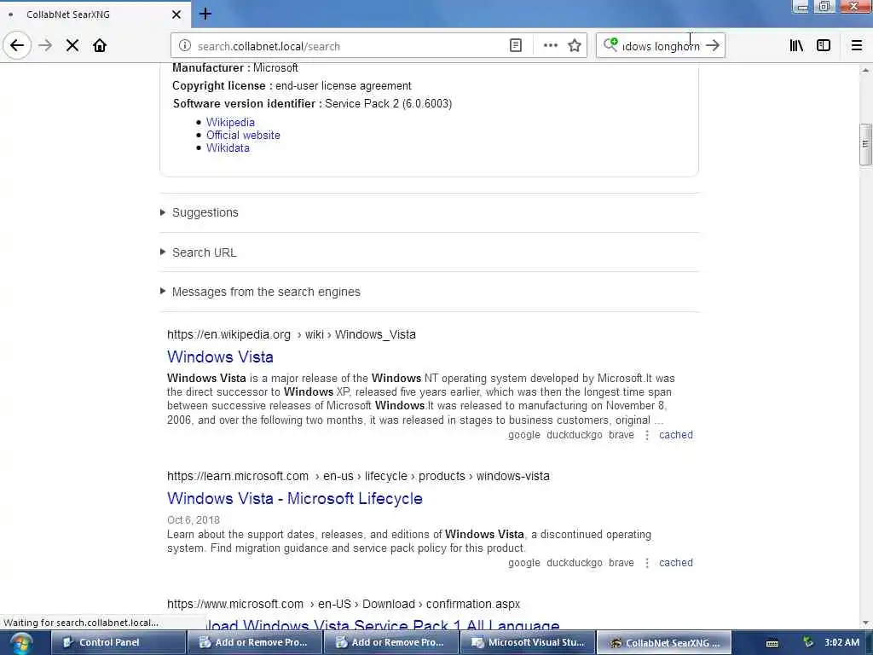Screen dimensions: 873x655
Task: Open cached link for Wikipedia result
Action: pyautogui.click(x=676, y=435)
